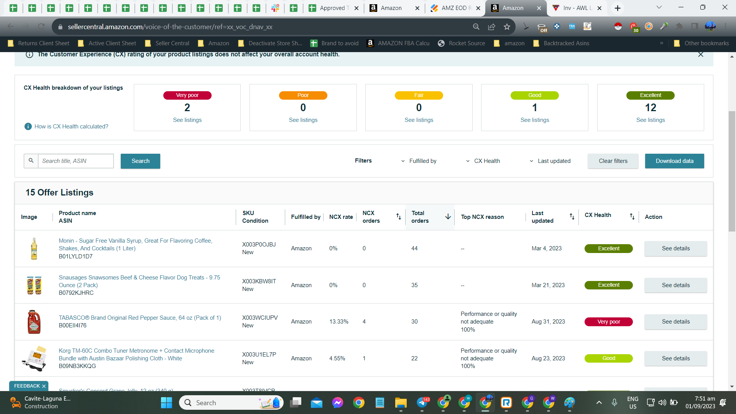Click the Monin syrup bottle thumbnail

[34, 248]
